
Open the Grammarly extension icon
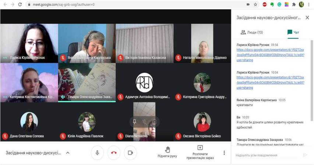pos(279,4)
